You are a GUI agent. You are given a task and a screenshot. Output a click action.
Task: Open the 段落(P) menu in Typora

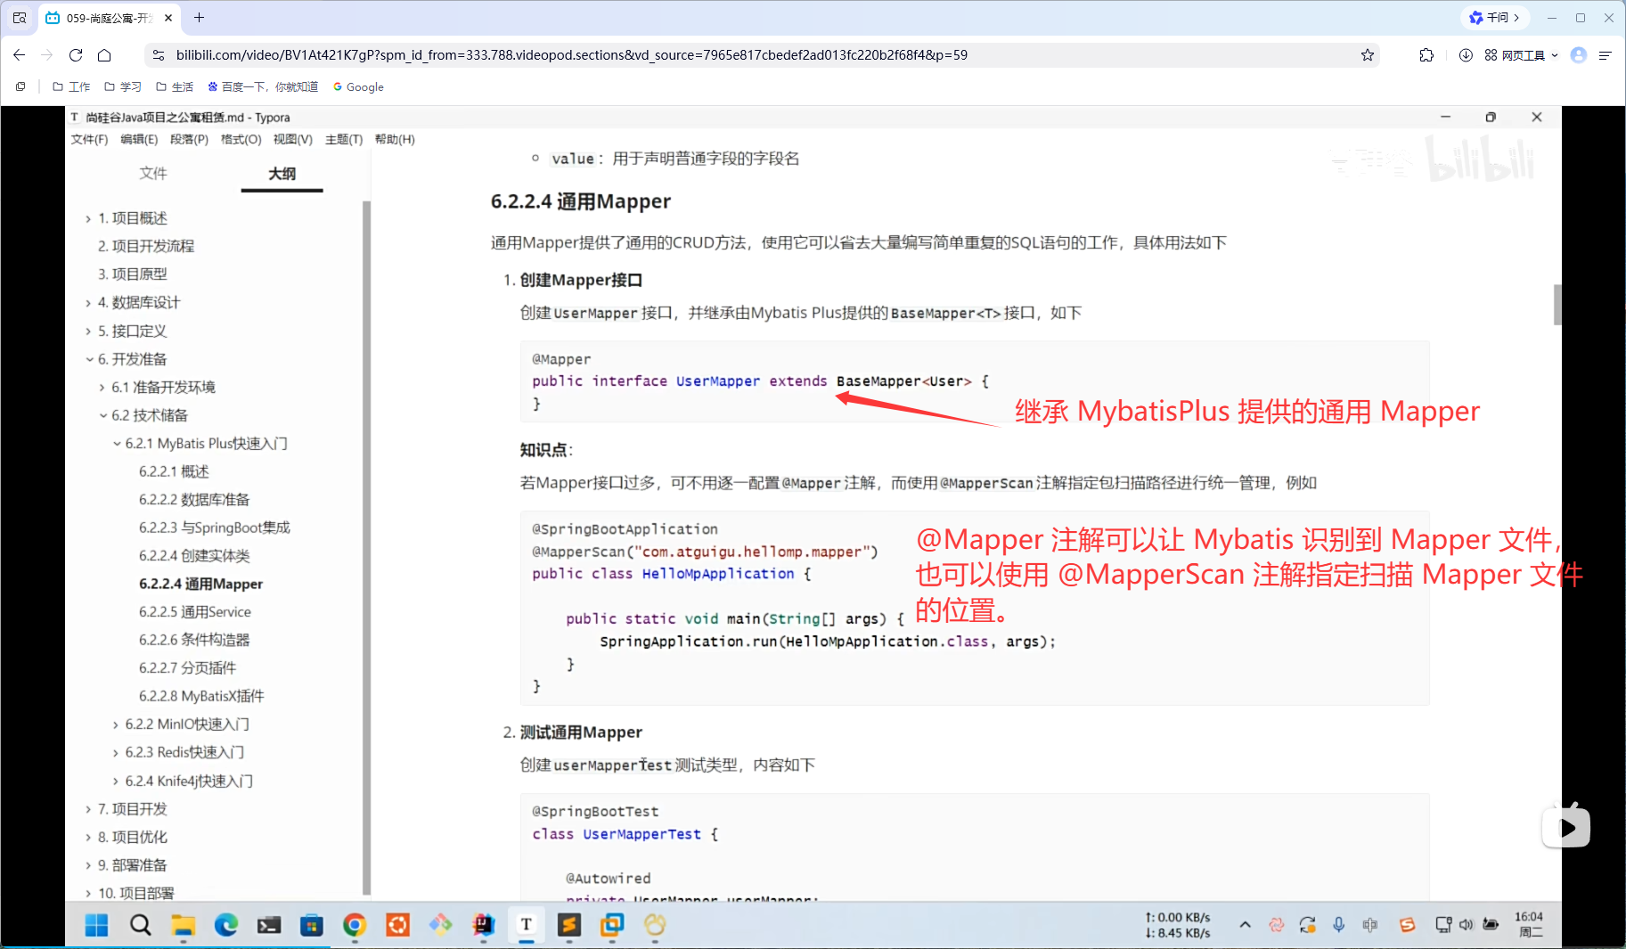(x=189, y=139)
